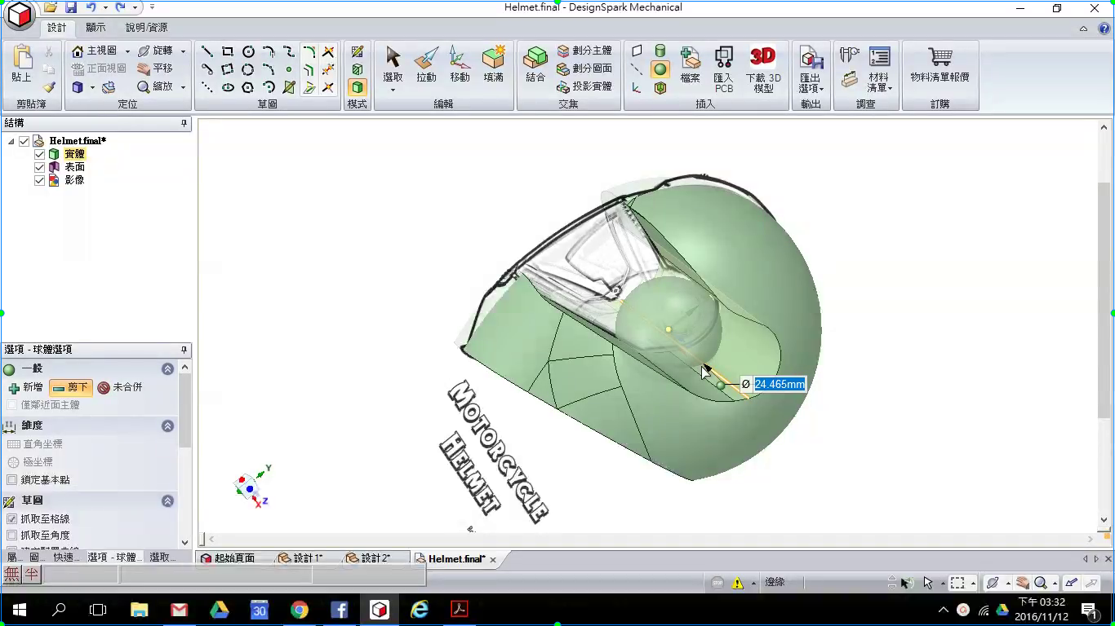Collapse the 一般 section

point(167,369)
